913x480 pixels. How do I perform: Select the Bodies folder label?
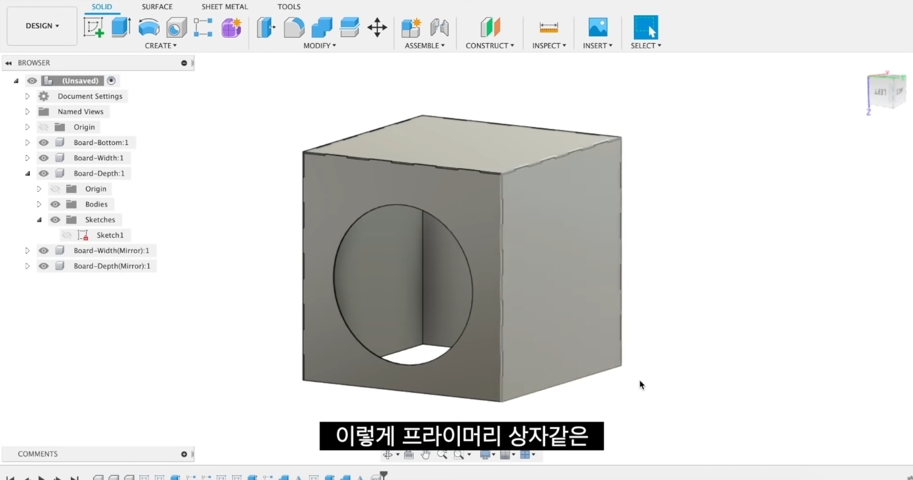pos(96,205)
